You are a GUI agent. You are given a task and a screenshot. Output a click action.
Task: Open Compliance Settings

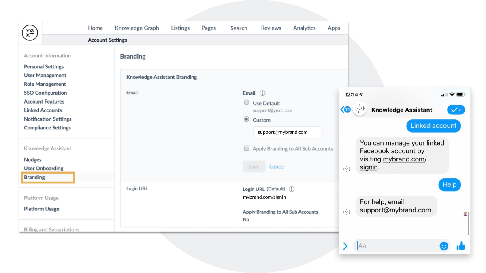pos(47,128)
